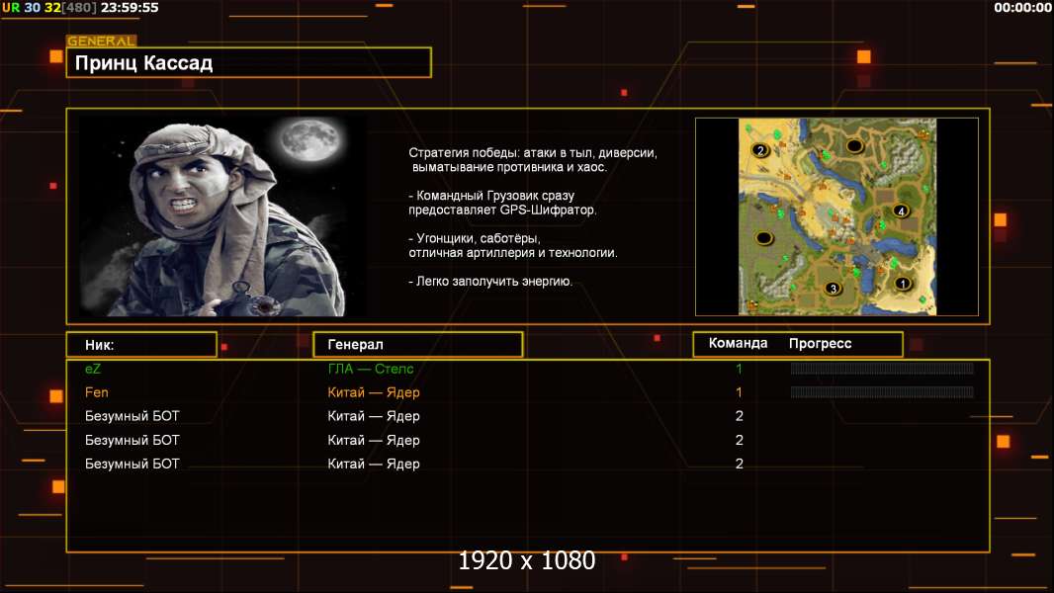Select start position 3 on the minimap
Viewport: 1054px width, 593px height.
point(833,289)
